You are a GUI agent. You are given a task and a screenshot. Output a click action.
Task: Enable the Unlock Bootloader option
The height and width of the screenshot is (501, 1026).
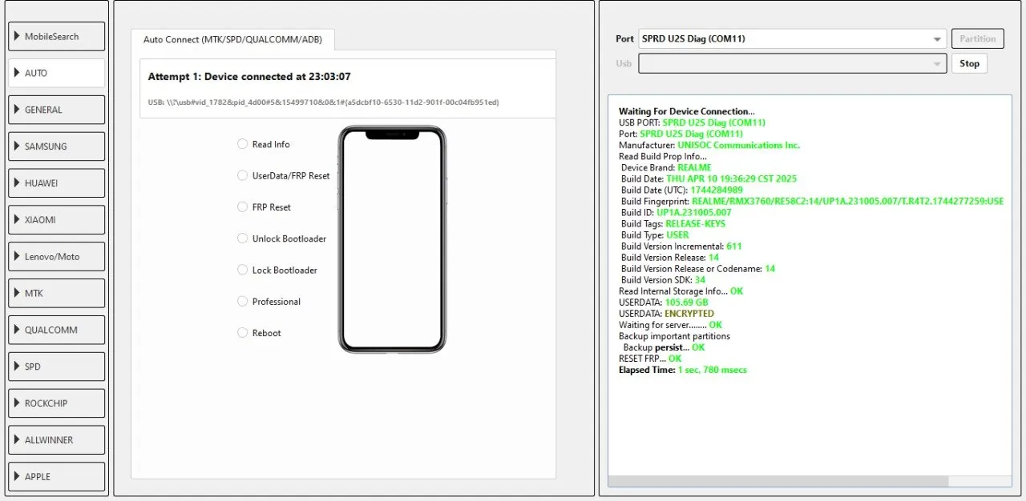point(243,238)
